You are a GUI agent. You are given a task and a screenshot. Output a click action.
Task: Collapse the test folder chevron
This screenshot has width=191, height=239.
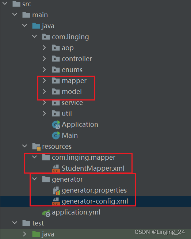tap(15, 223)
